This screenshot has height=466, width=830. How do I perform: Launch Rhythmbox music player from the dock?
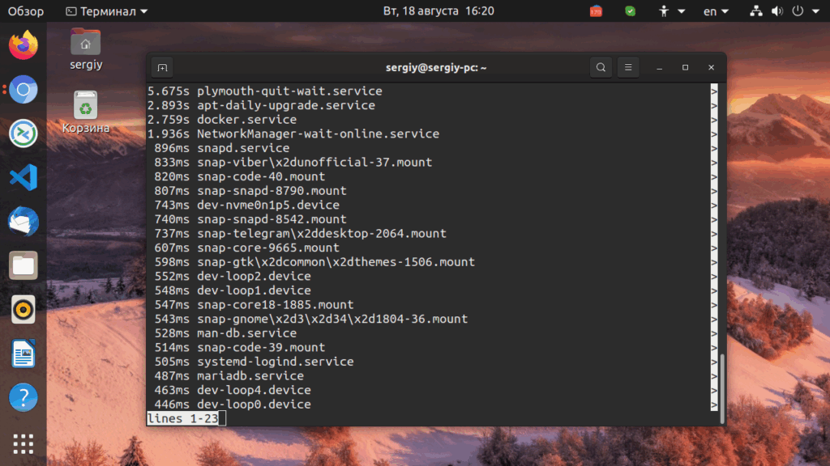(x=24, y=310)
